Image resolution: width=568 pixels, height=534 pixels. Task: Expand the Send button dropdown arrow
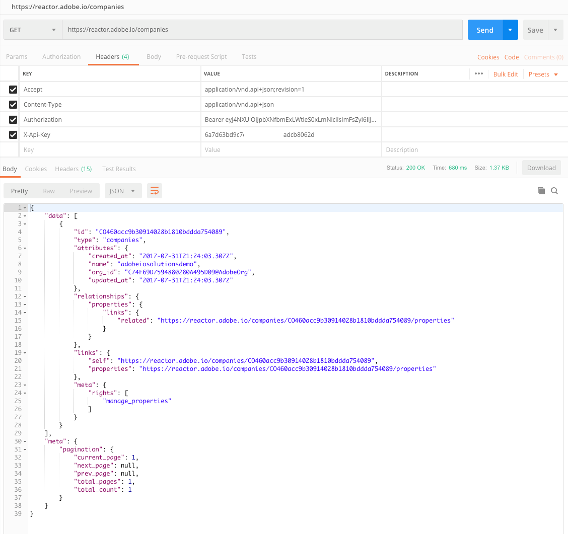510,30
